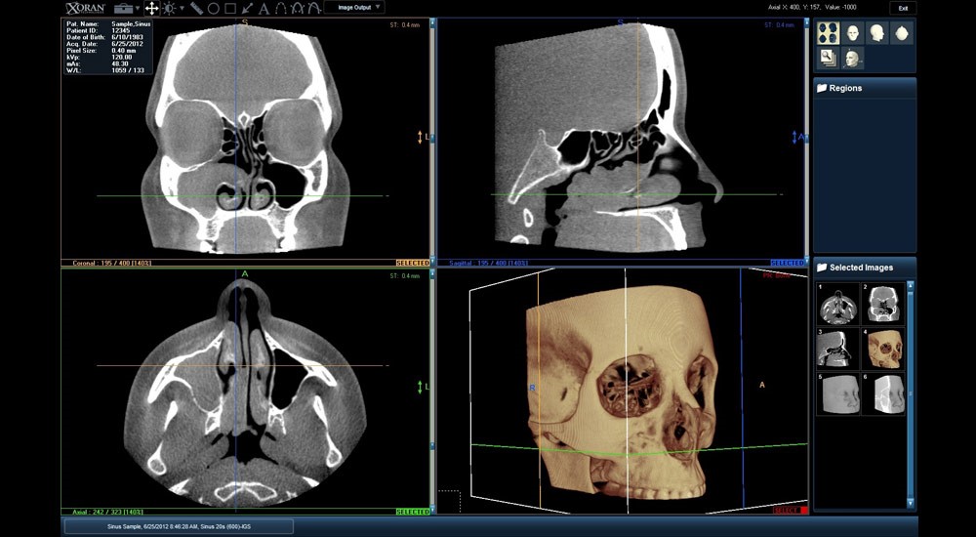Open the Sinus Sample study bar
The image size is (976, 537).
click(178, 526)
